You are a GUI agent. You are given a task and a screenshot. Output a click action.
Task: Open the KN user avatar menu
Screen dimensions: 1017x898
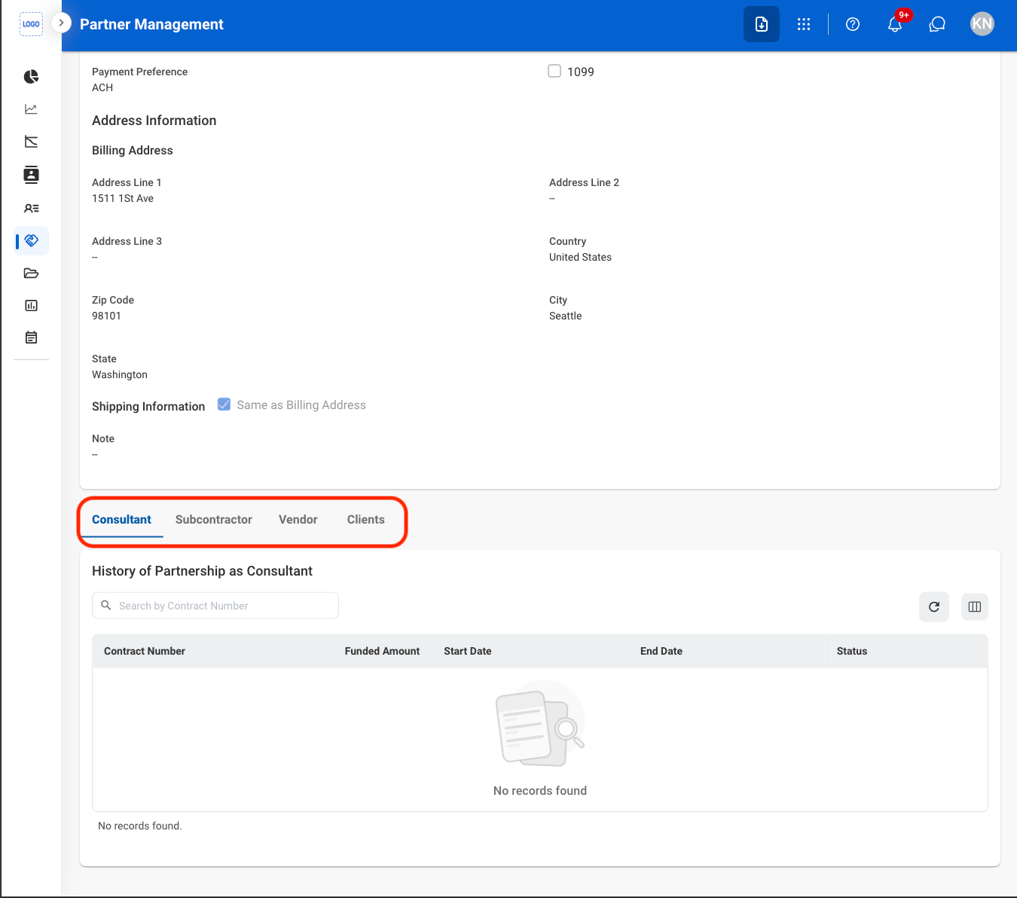[982, 24]
